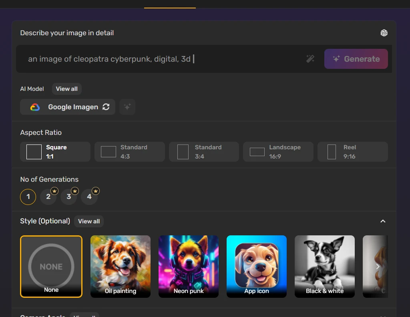Select 1 generation option
The image size is (410, 317).
click(28, 197)
